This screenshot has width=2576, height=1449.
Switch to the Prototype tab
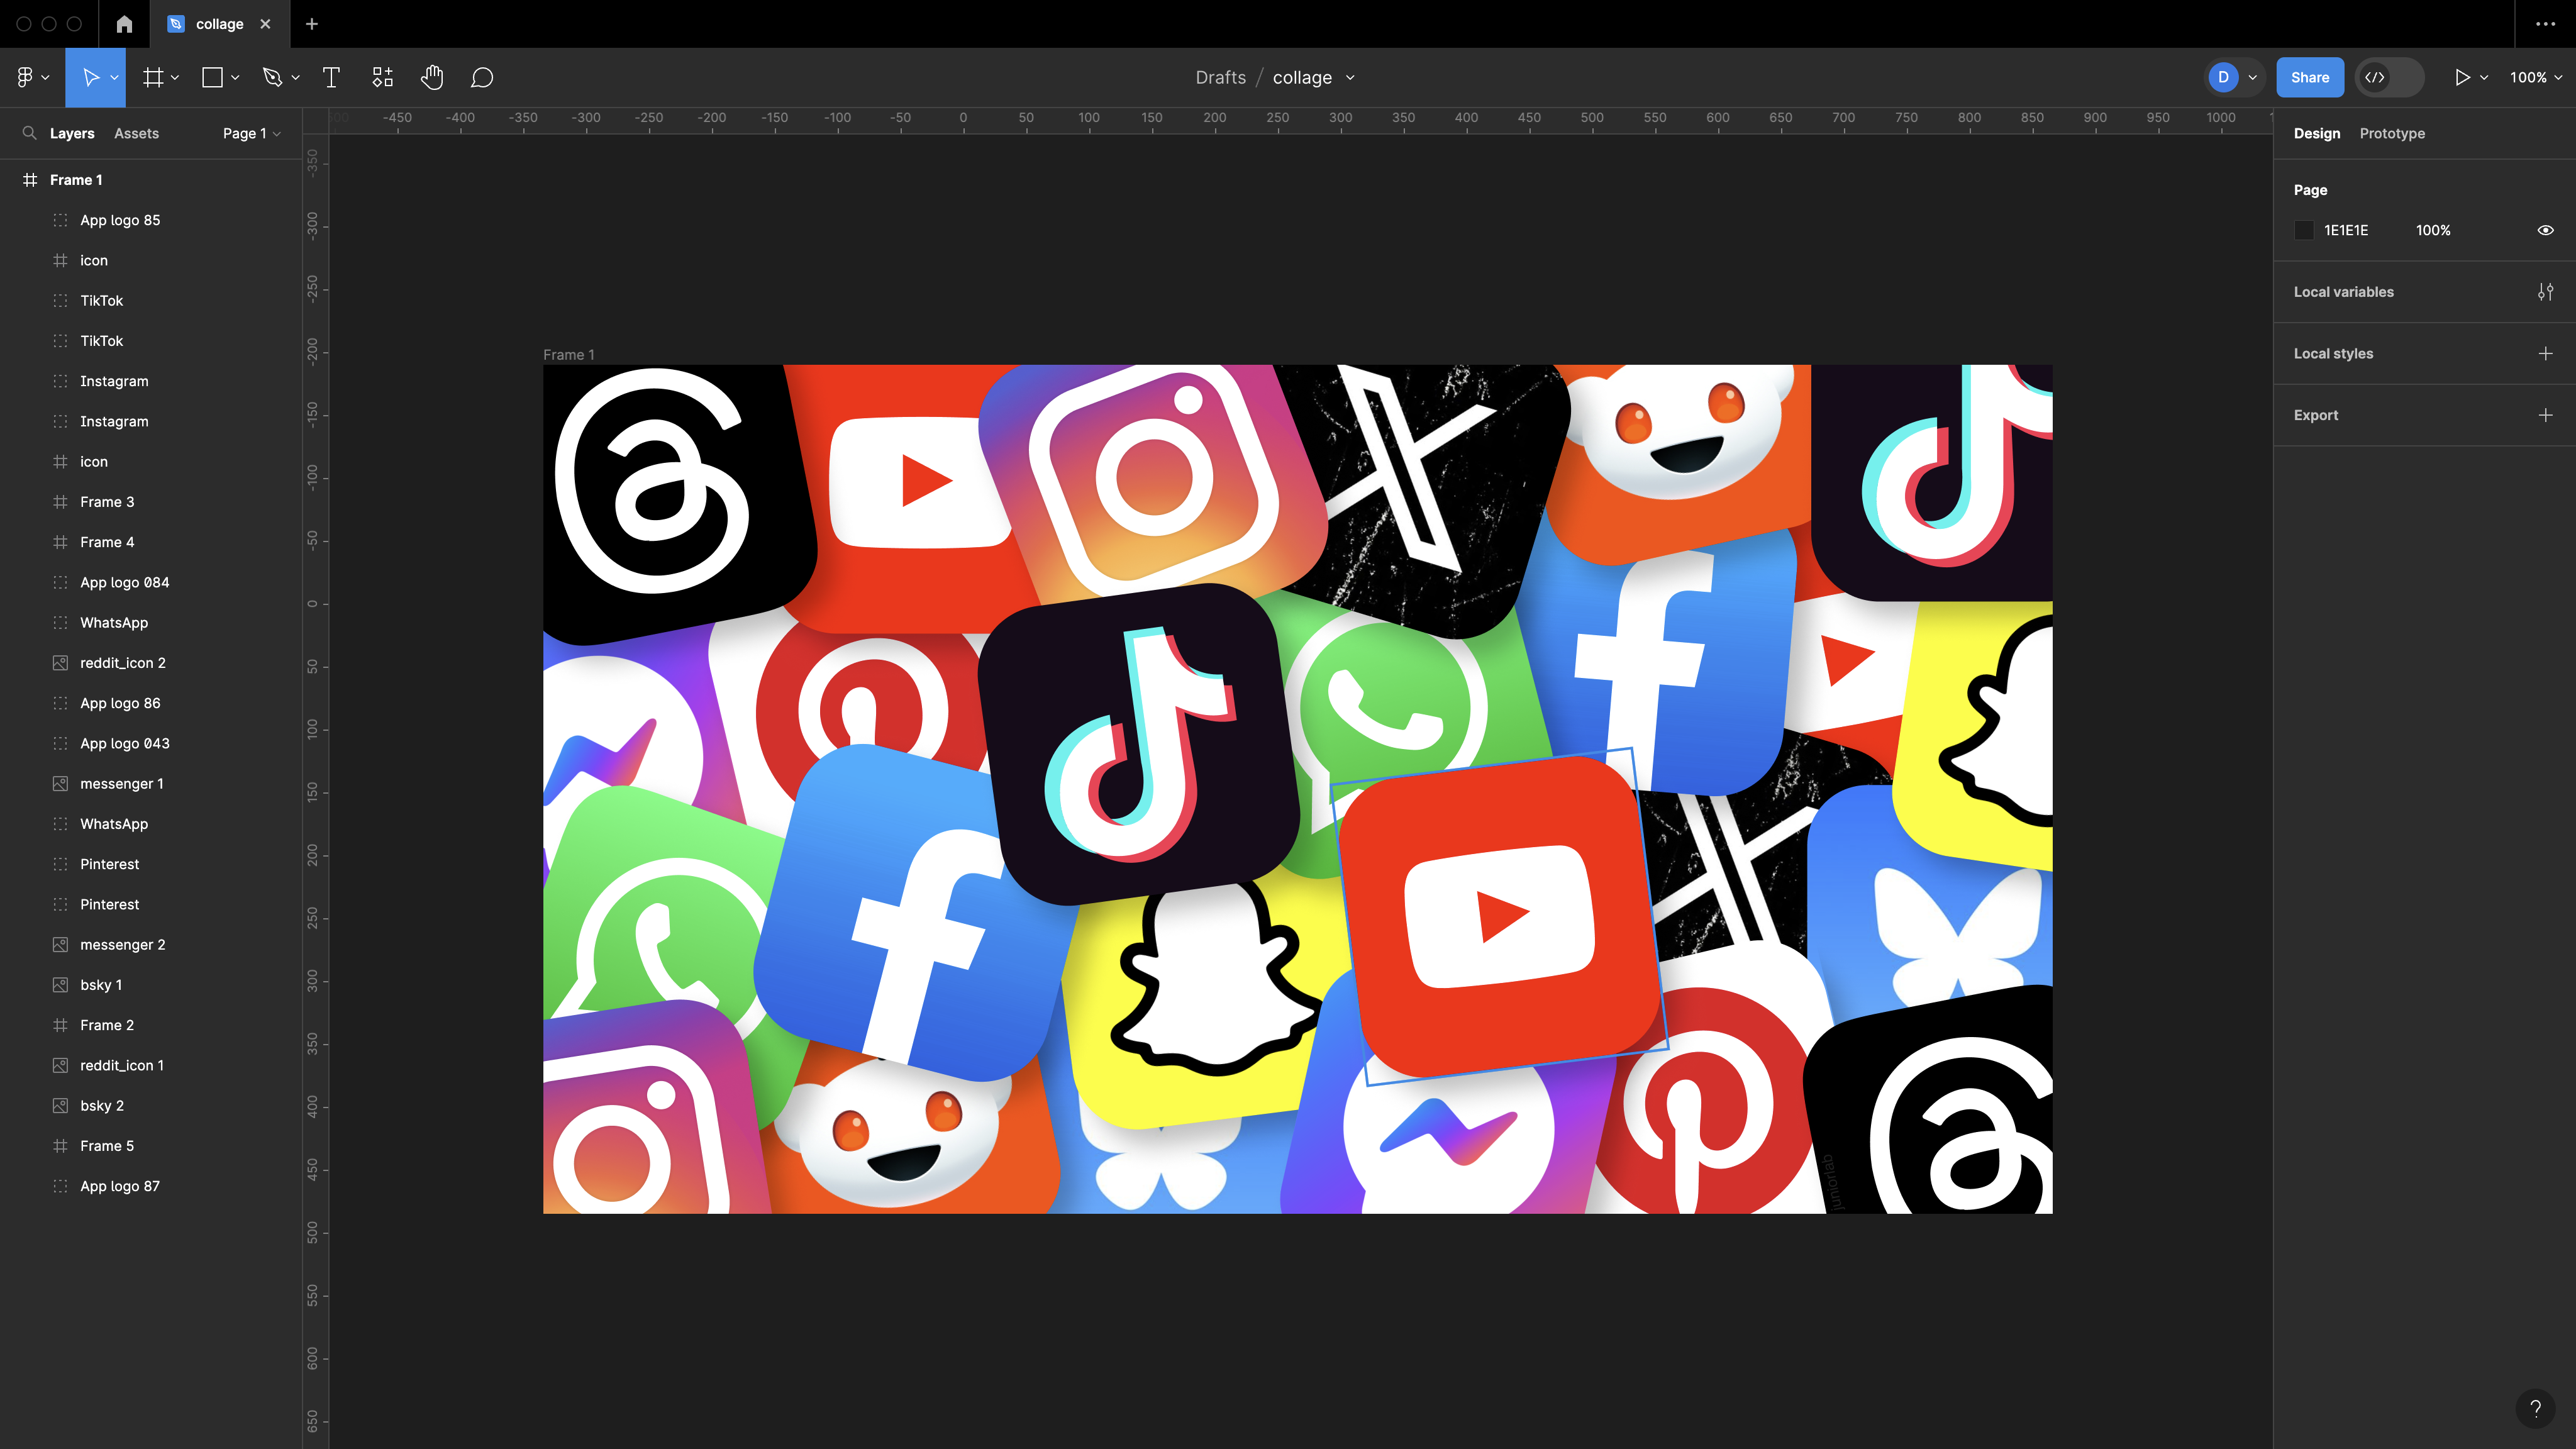(2392, 133)
